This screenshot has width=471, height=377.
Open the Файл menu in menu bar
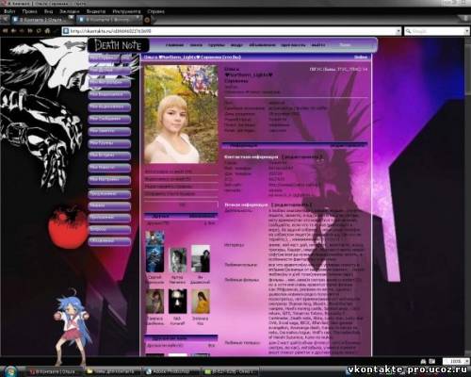[9, 11]
